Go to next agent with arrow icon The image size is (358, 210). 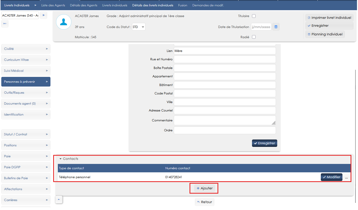(x=44, y=15)
